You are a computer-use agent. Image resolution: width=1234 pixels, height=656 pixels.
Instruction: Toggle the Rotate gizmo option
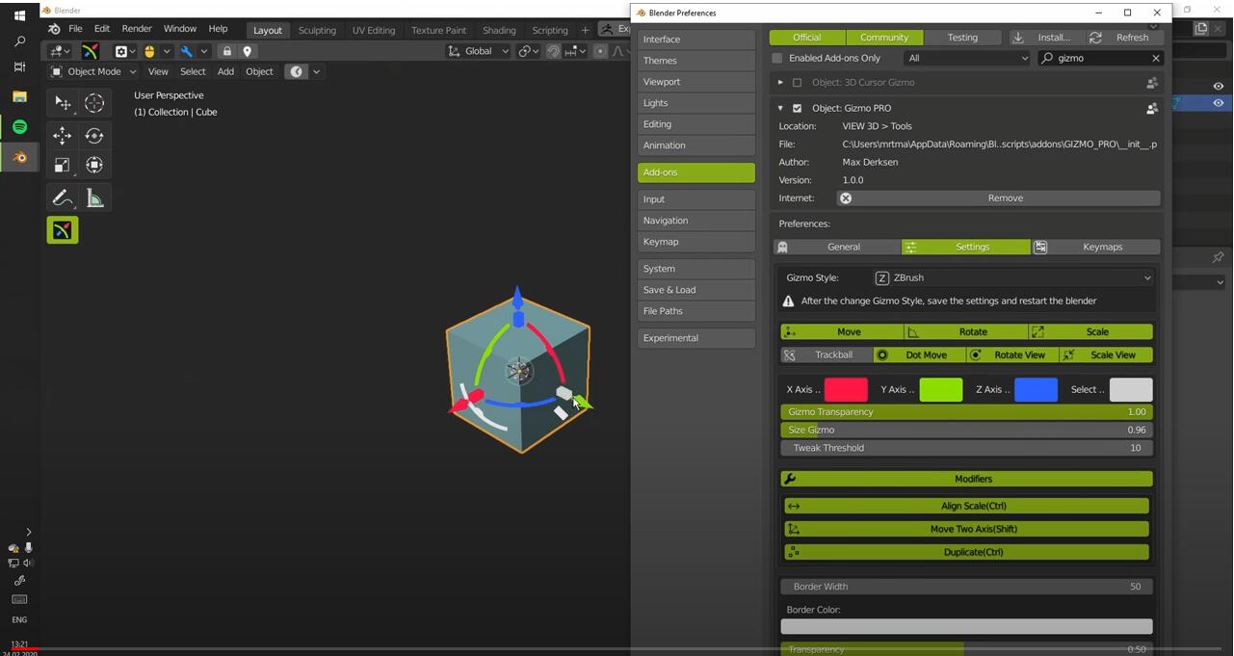966,331
